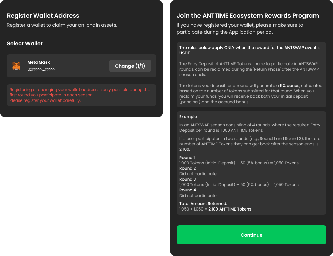Image resolution: width=333 pixels, height=256 pixels.
Task: Click the Round 2 label
Action: coord(187,168)
